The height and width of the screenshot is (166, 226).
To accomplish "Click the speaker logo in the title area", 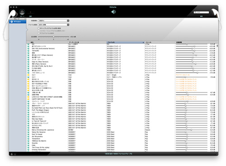I will click(113, 12).
